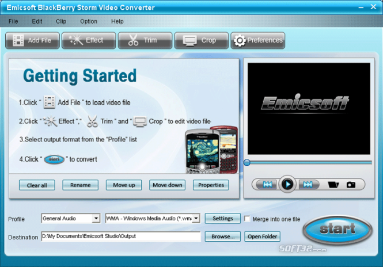Open the Crop tool
This screenshot has width=383, height=267.
[202, 40]
